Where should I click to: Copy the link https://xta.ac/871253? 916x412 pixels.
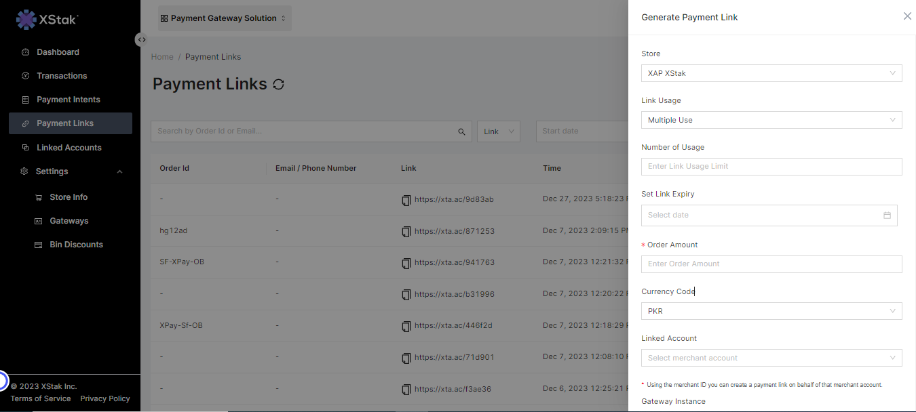click(x=406, y=231)
